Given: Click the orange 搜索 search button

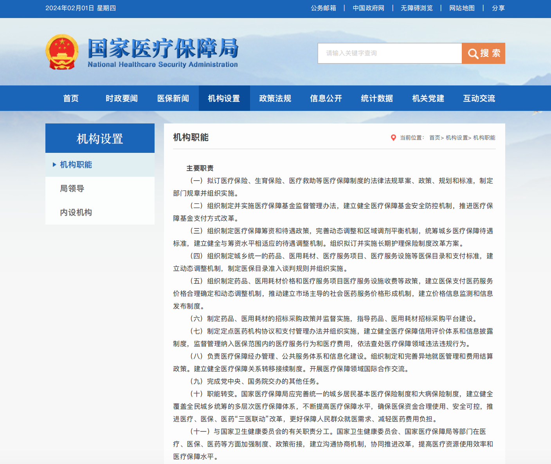Looking at the screenshot, I should pyautogui.click(x=483, y=53).
